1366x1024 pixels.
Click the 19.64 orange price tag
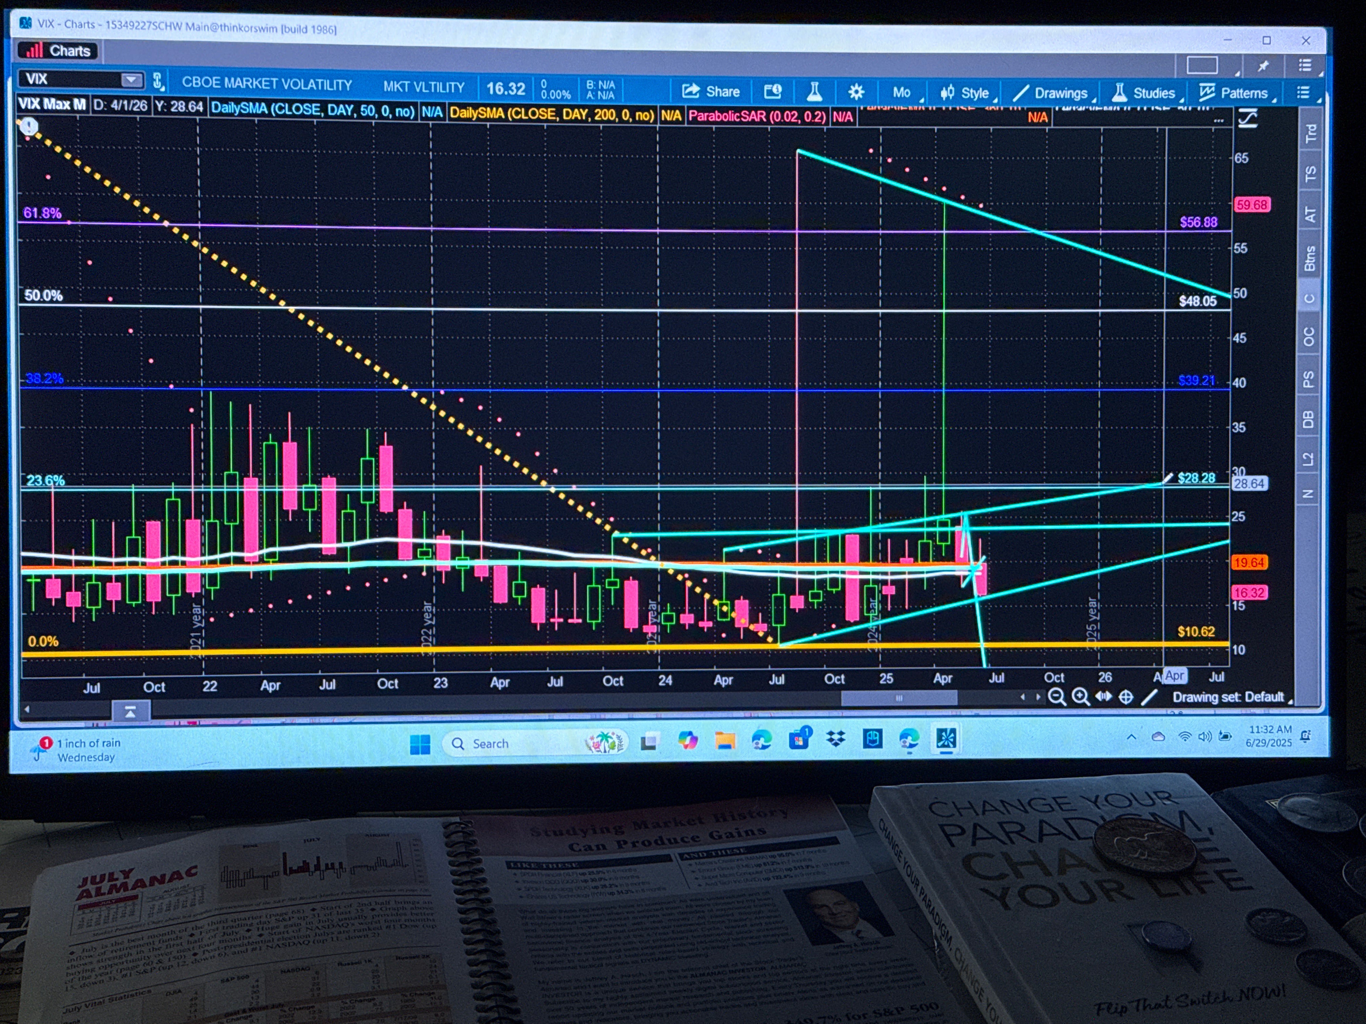click(1249, 562)
